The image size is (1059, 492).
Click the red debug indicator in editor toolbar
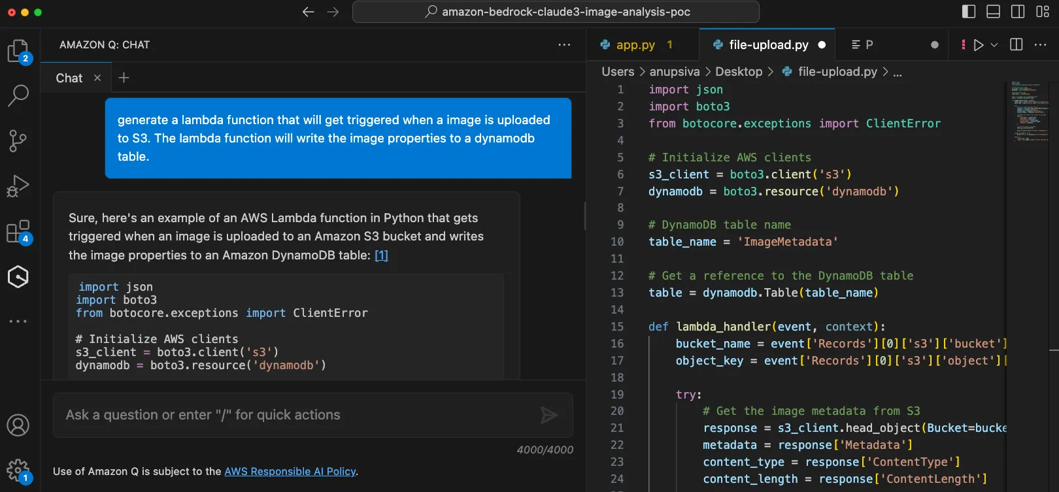coord(963,44)
